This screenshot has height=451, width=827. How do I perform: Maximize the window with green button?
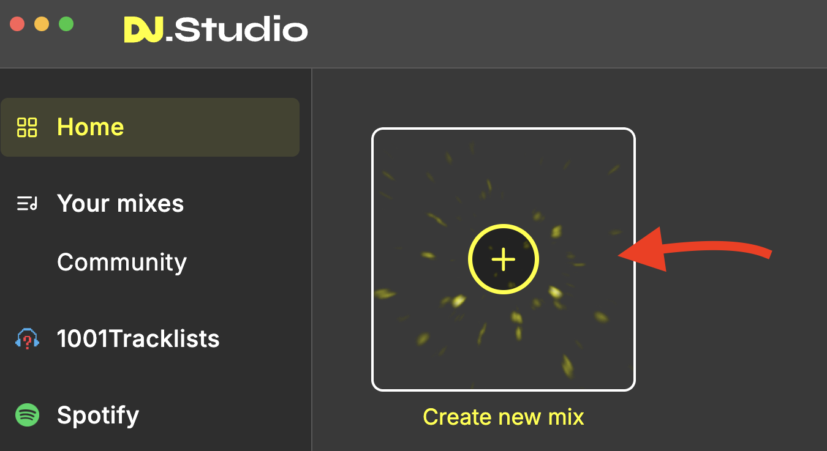(x=66, y=24)
